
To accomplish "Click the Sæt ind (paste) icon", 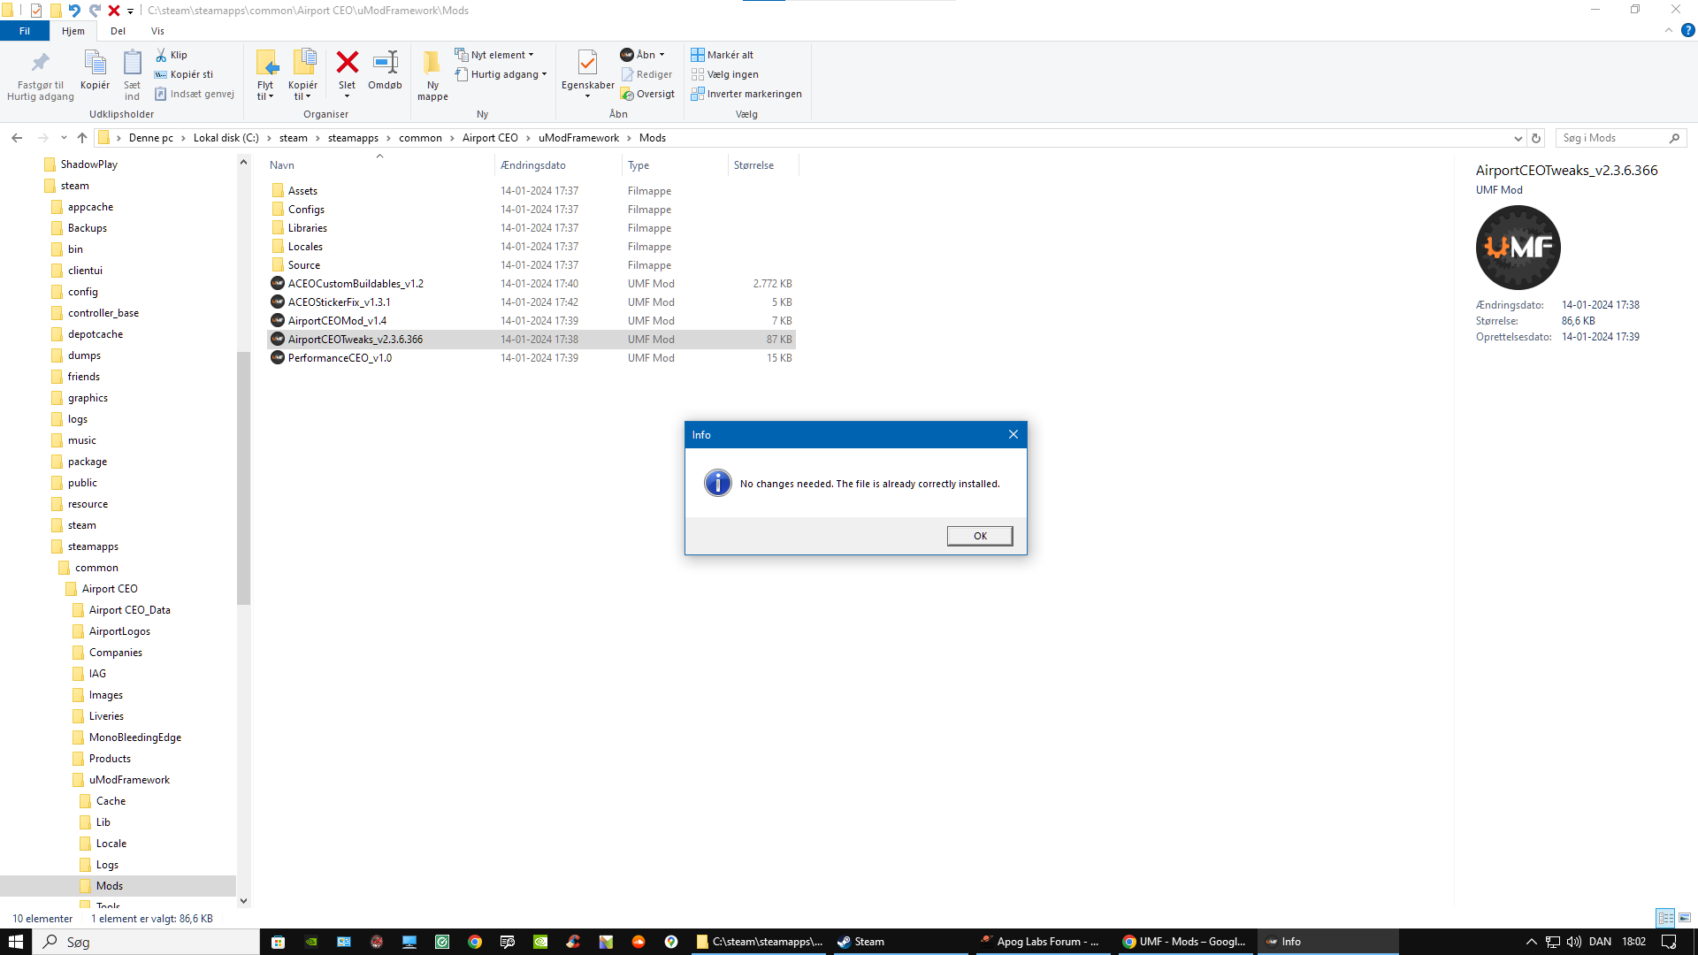I will click(132, 63).
